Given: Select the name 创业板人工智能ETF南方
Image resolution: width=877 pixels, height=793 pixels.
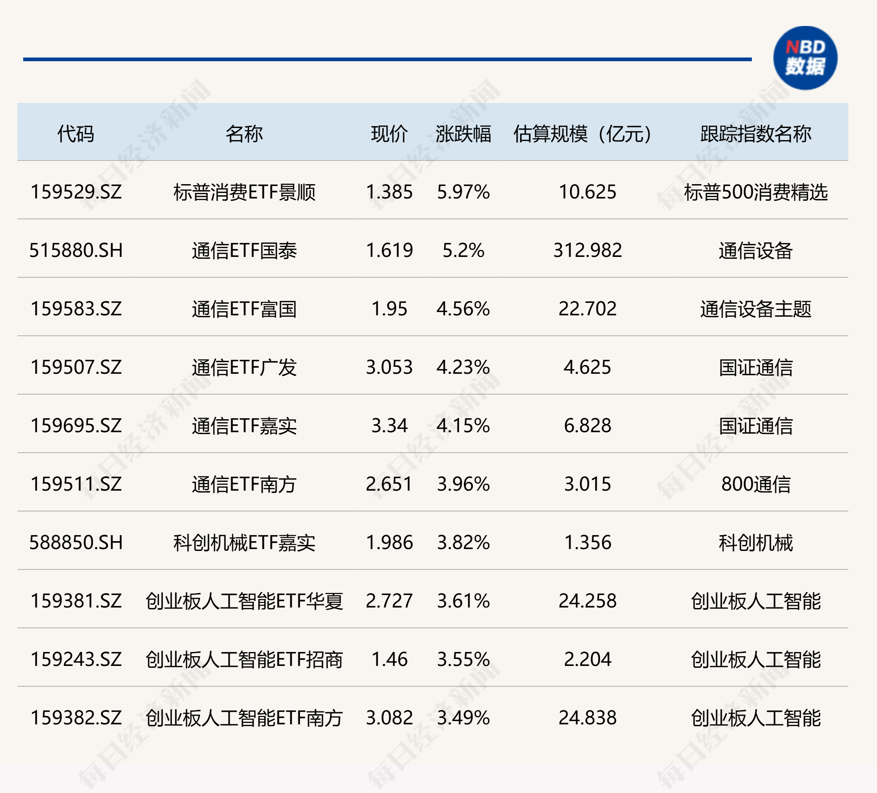Looking at the screenshot, I should [x=244, y=718].
